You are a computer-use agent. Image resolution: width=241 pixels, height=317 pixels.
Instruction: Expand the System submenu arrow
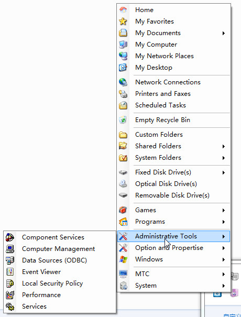224,286
